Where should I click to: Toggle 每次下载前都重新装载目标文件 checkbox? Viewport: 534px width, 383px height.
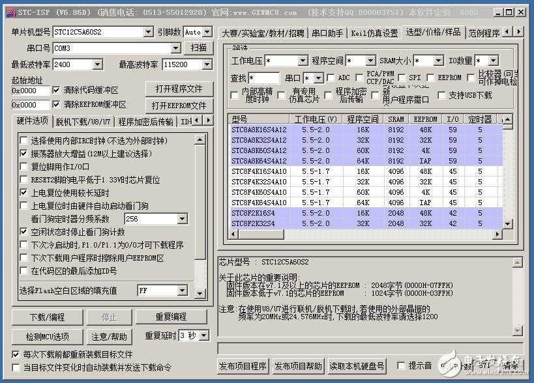[16, 354]
